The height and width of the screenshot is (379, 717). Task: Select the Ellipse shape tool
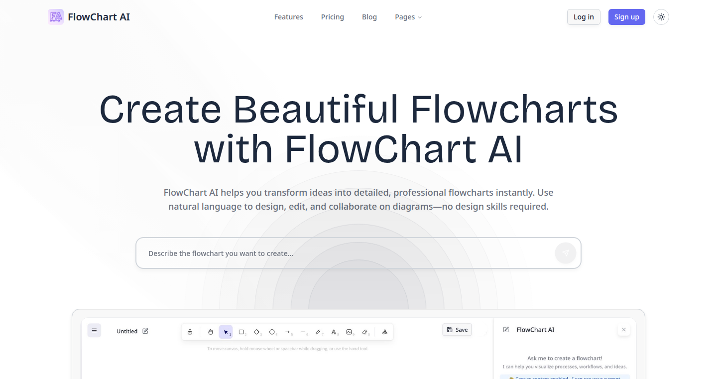click(272, 332)
